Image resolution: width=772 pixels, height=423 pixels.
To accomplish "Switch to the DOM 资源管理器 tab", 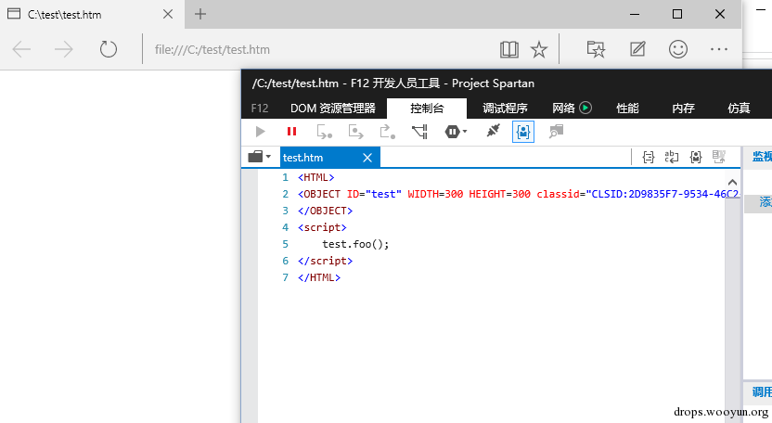I will (x=333, y=109).
